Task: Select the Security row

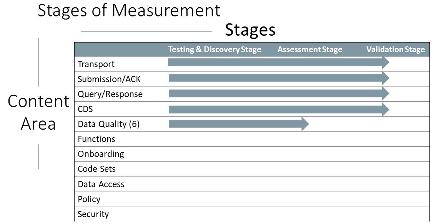Action: 252,214
